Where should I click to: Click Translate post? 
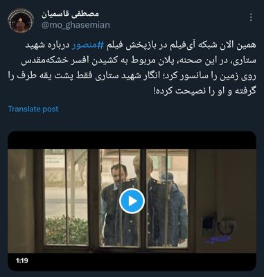(x=33, y=109)
